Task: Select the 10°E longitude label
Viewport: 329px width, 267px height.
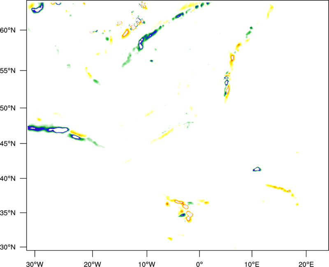Action: point(252,264)
